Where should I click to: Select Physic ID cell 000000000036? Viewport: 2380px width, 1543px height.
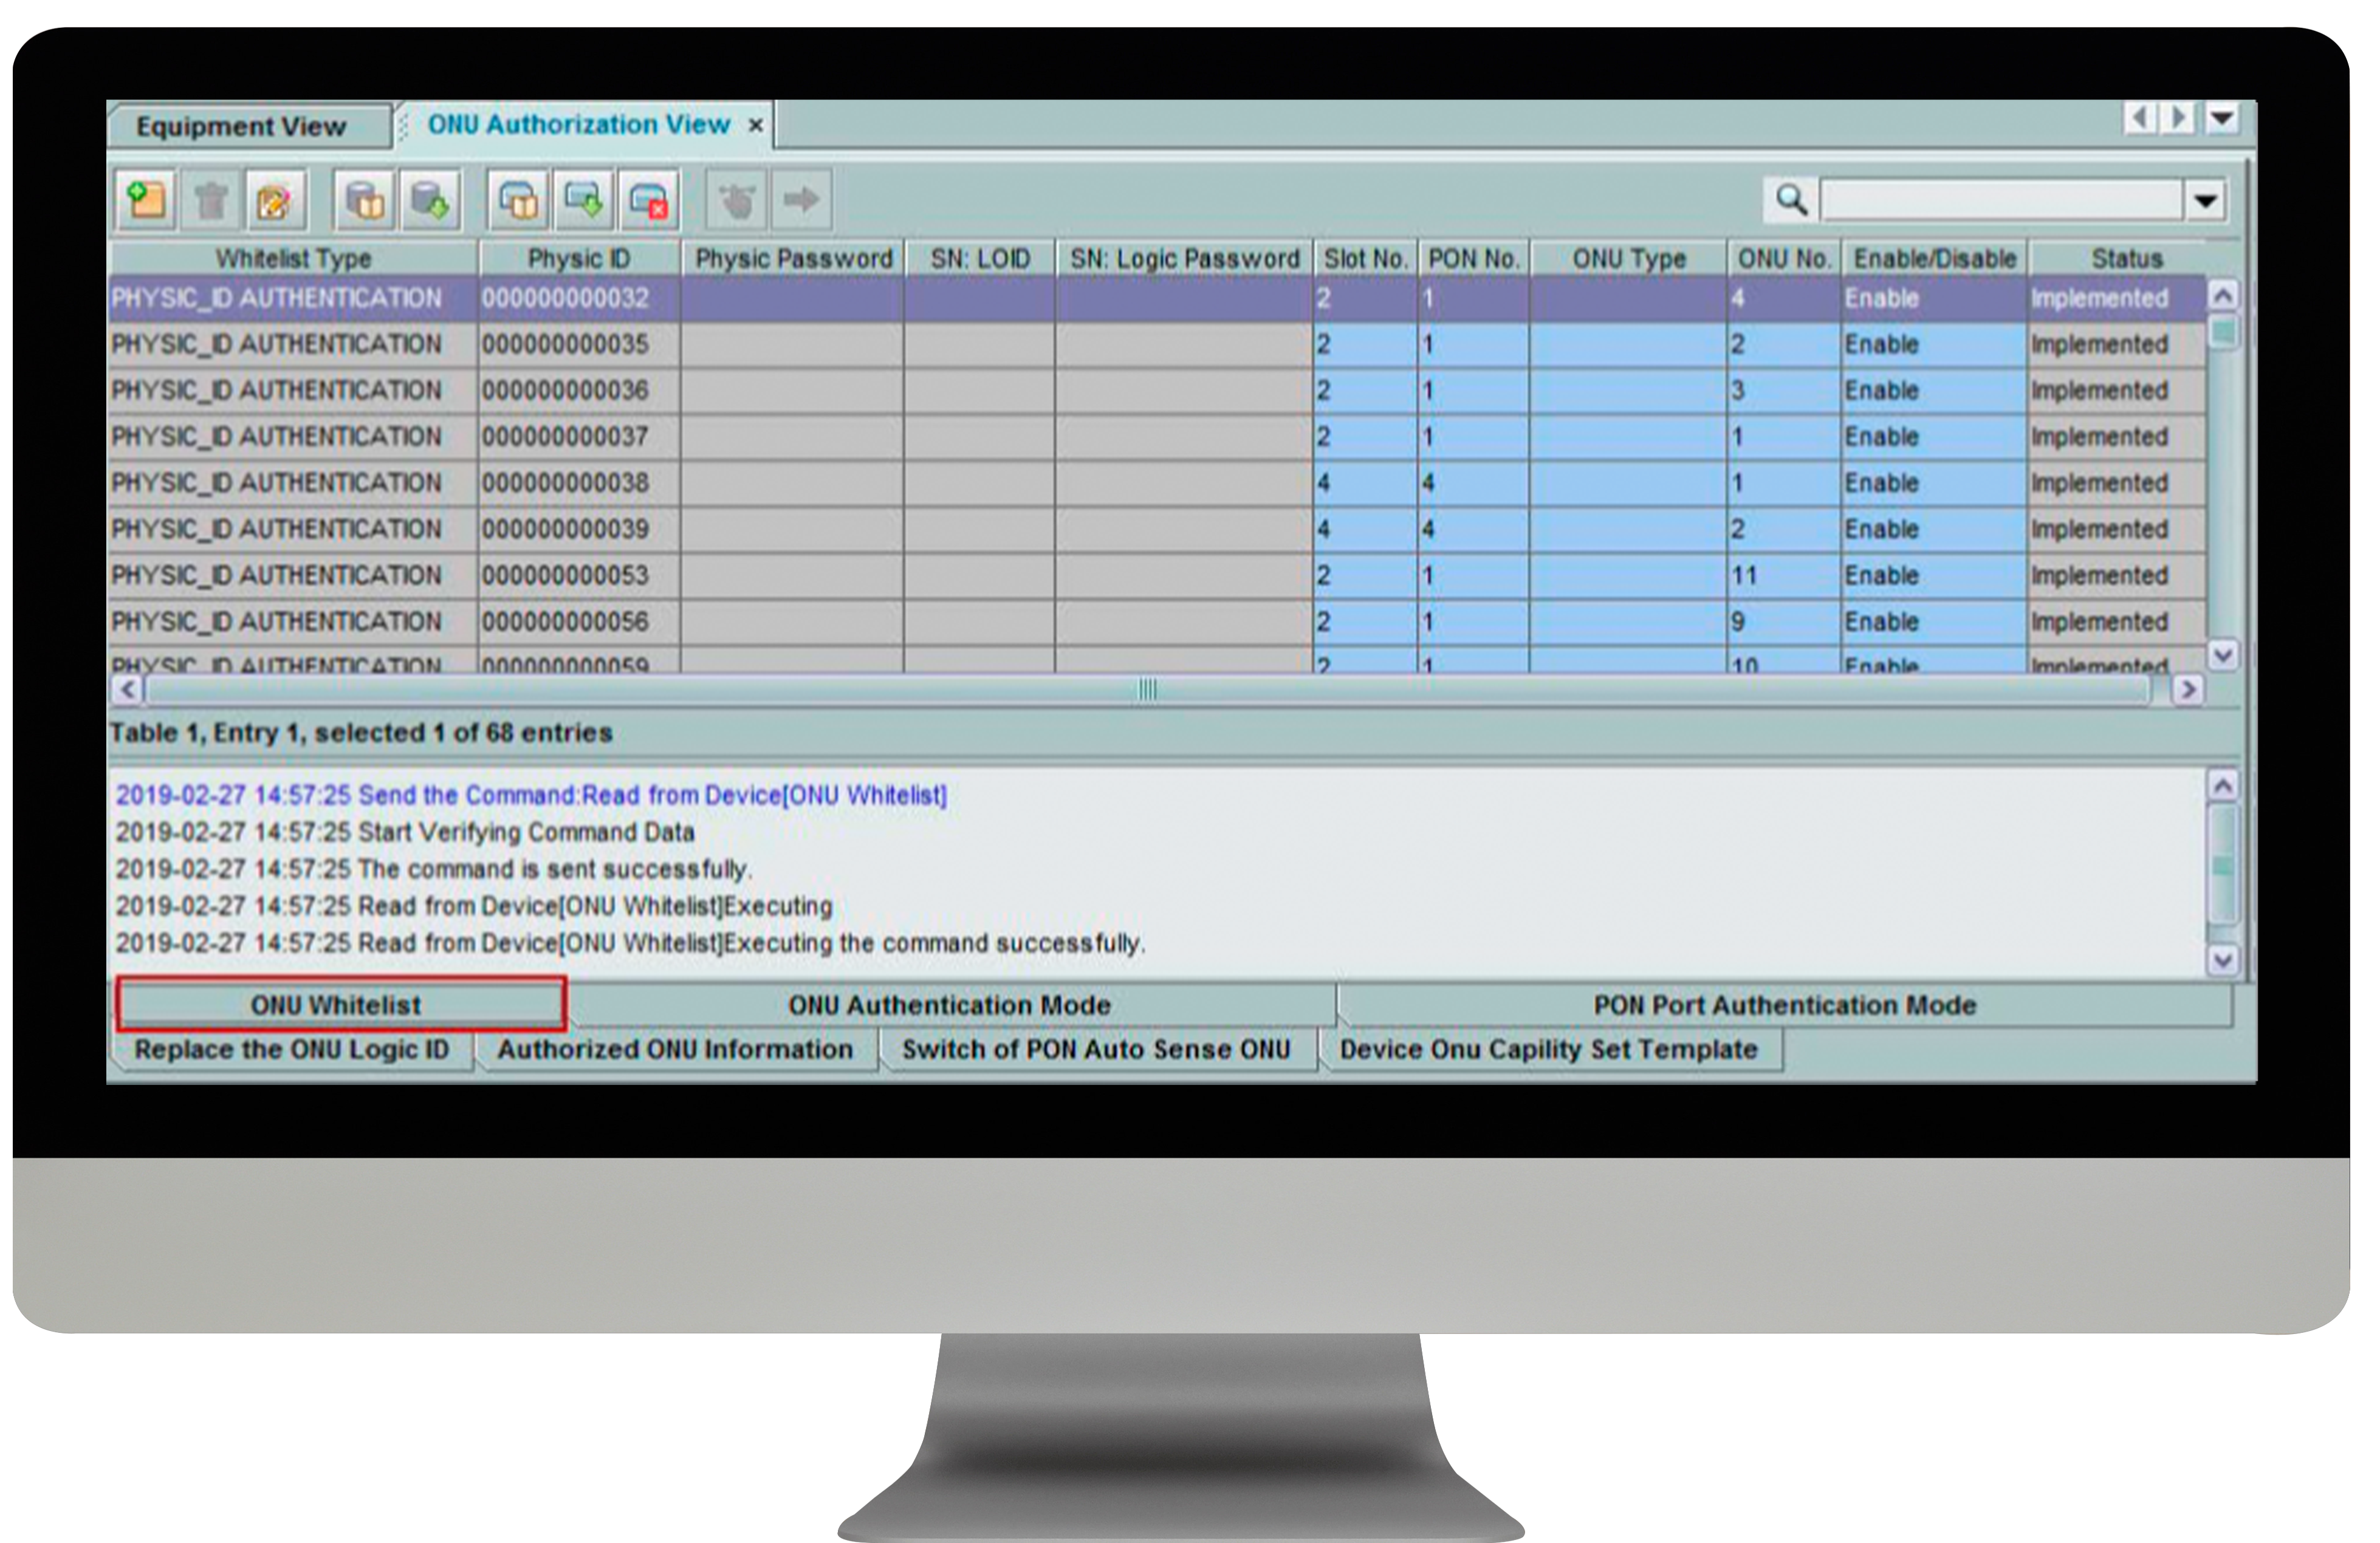tap(580, 390)
